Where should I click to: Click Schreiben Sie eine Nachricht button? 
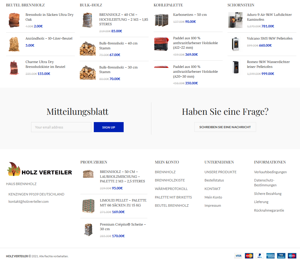(x=225, y=127)
